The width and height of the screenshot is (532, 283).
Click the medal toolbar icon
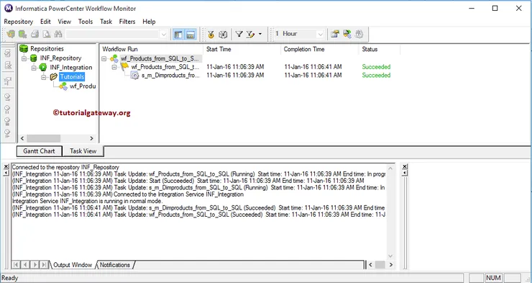(x=211, y=35)
